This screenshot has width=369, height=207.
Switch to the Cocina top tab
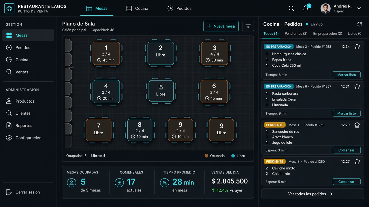pyautogui.click(x=137, y=9)
